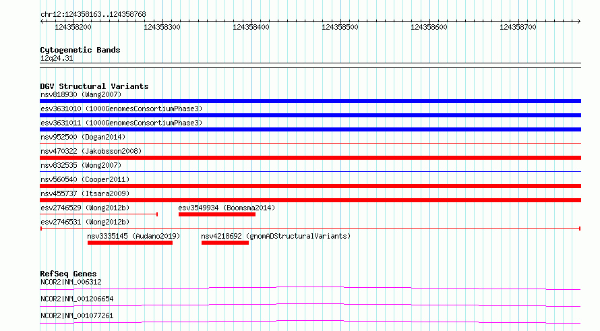
Task: Click the blue bar below esv3631011
Action: click(310, 129)
